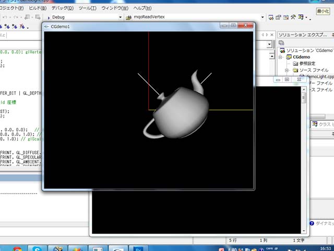Open the ビルド(B) menu
This screenshot has width=334, height=251.
click(x=38, y=8)
